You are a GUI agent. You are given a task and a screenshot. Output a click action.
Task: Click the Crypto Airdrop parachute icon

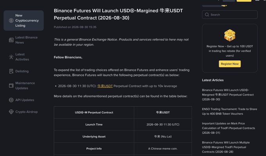pyautogui.click(x=11, y=112)
